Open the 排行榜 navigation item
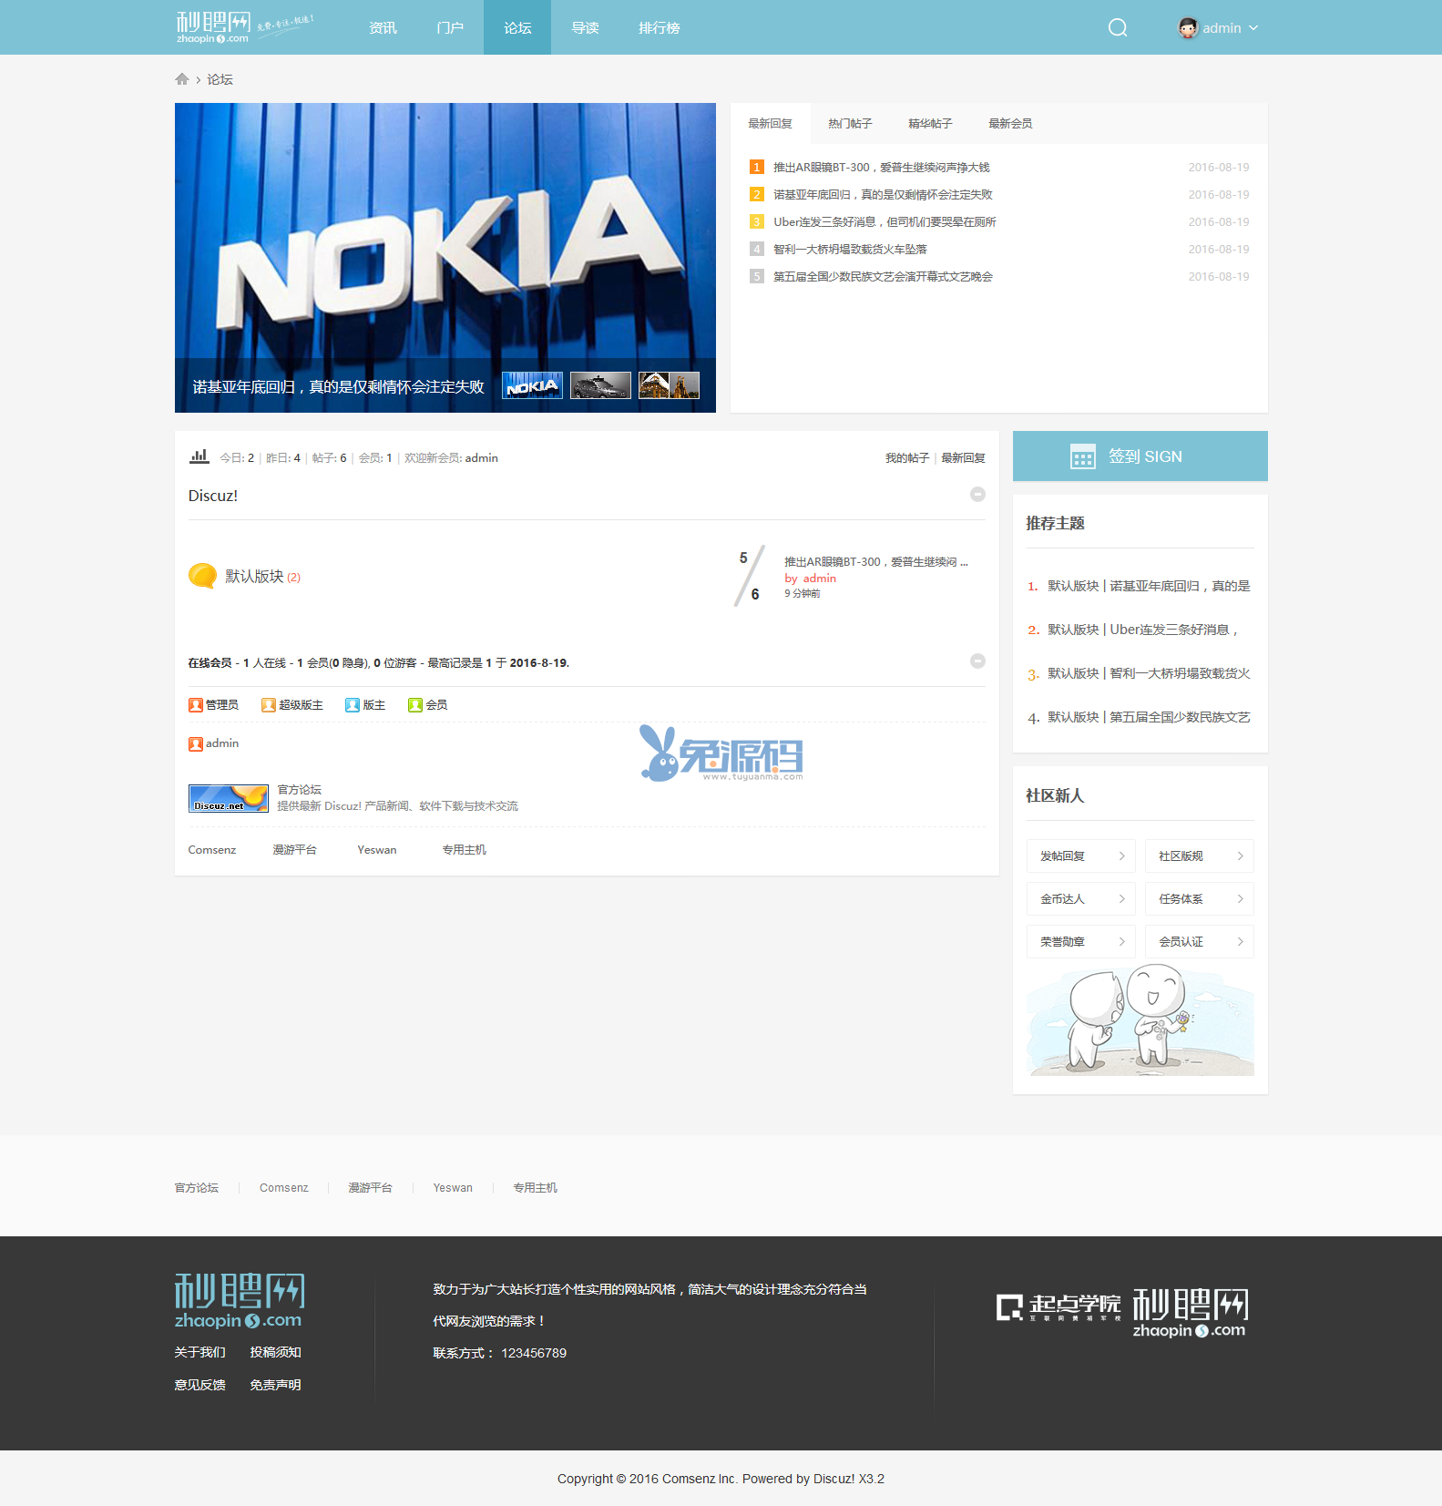This screenshot has width=1442, height=1506. [x=660, y=28]
